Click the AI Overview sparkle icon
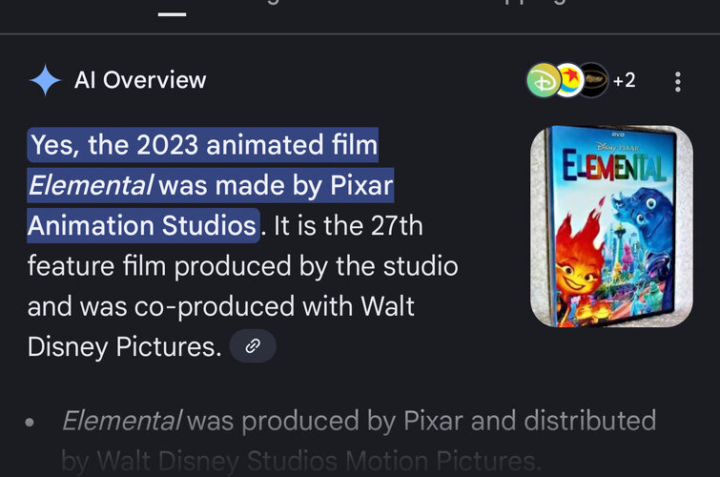The width and height of the screenshot is (720, 477). tap(45, 80)
